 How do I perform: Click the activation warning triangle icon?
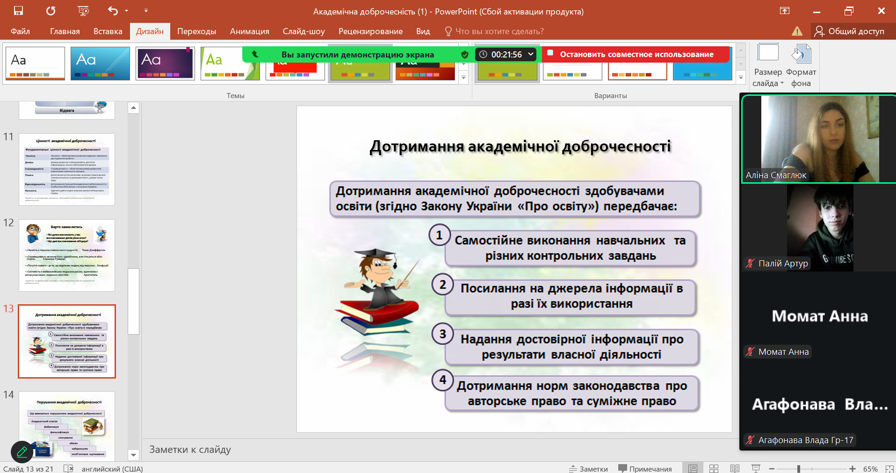coord(797,31)
